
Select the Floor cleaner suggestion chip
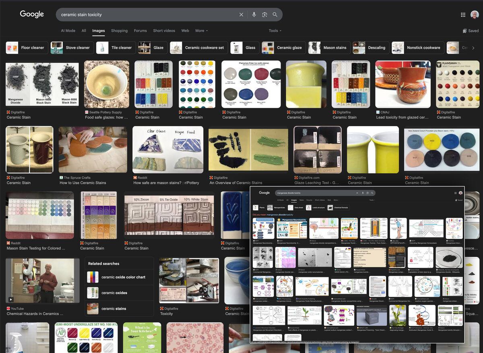point(27,48)
